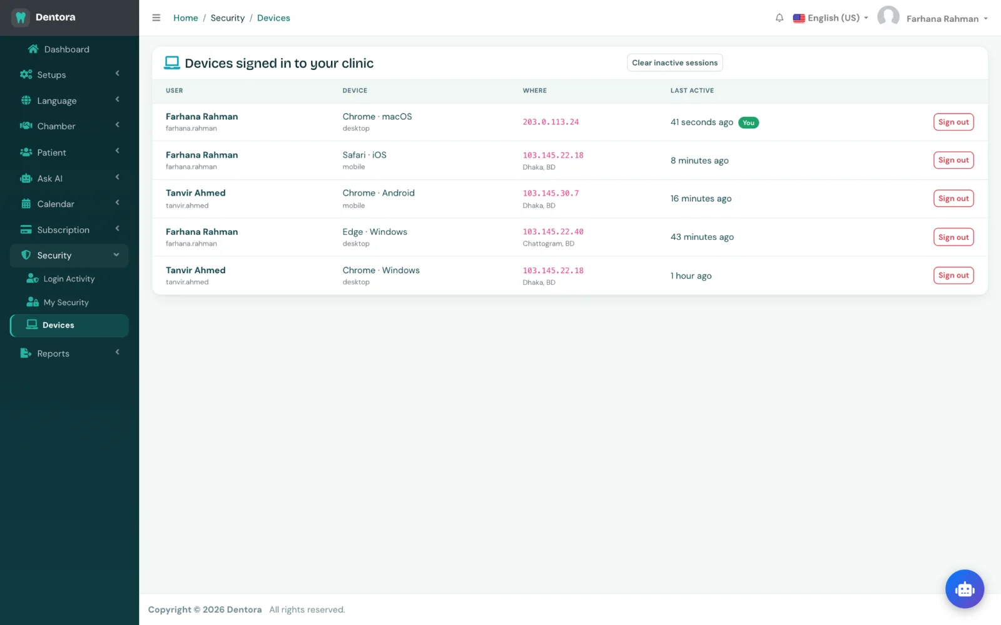Screen dimensions: 1001x625
Task: Click the Reports export icon
Action: tap(26, 353)
